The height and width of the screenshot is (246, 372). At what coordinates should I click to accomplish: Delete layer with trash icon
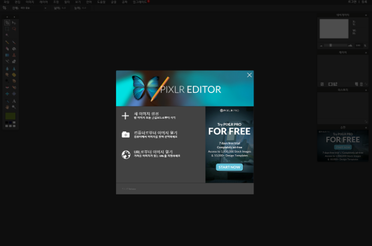[x=361, y=84]
